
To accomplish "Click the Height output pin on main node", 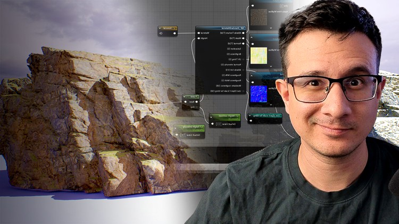I will (x=198, y=38).
